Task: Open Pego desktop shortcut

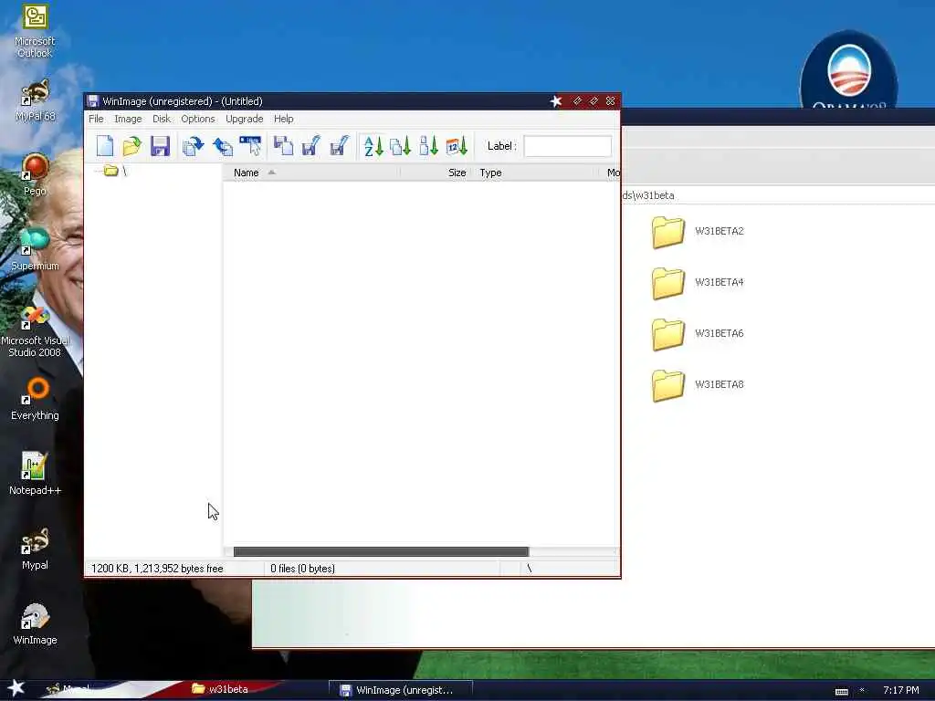Action: click(x=35, y=175)
